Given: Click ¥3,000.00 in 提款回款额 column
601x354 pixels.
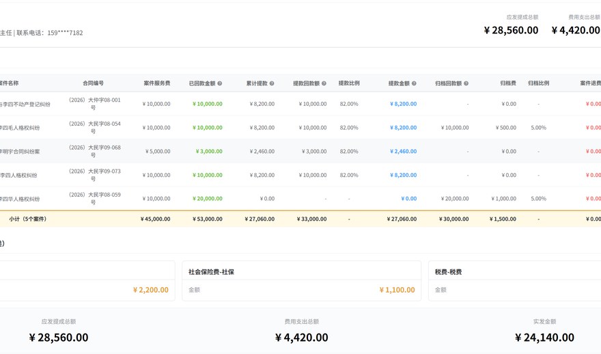Looking at the screenshot, I should point(314,152).
